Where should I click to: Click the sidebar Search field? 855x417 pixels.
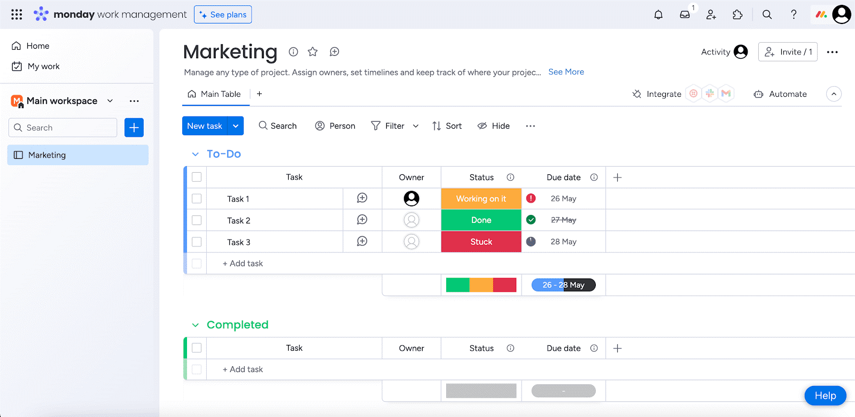(x=63, y=128)
